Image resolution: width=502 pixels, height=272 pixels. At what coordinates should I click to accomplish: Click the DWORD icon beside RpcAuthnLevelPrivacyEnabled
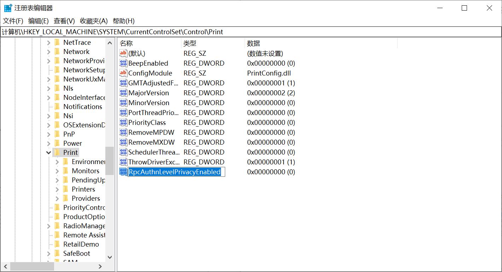click(123, 172)
